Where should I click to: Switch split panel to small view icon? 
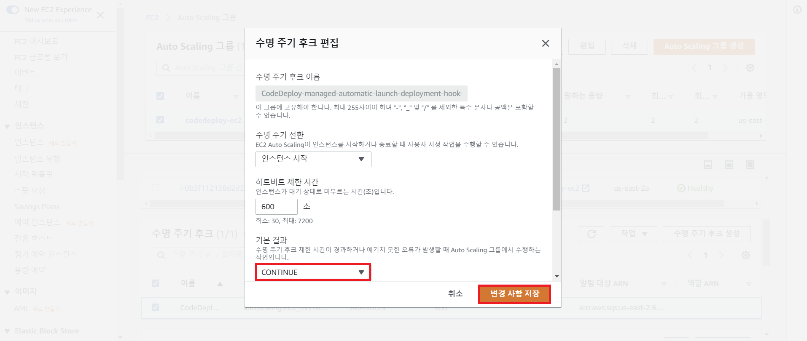tap(708, 165)
